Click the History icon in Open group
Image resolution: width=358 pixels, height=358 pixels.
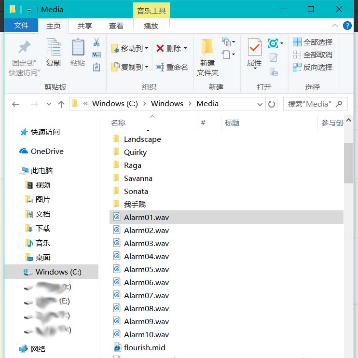273,72
